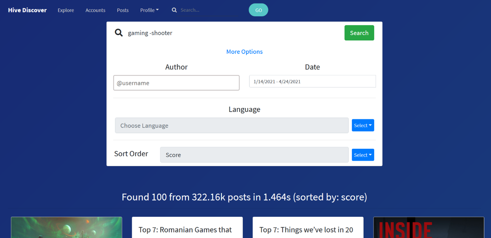Open the Sort Order Select dropdown
The width and height of the screenshot is (491, 238).
(363, 155)
